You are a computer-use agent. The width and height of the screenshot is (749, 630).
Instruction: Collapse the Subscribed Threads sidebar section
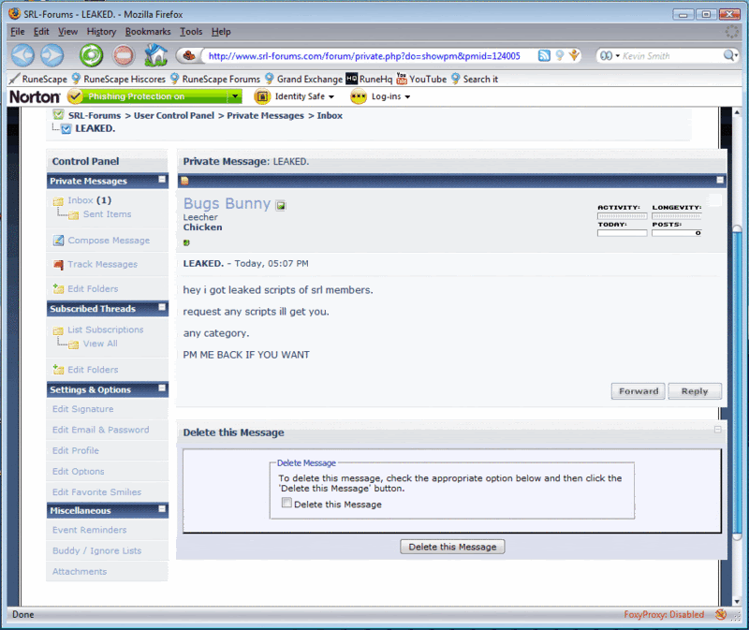[x=162, y=308]
